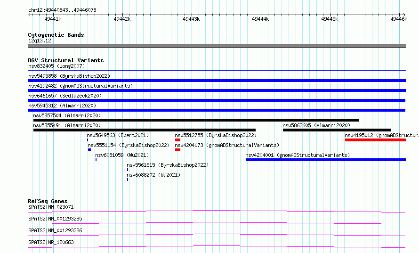Click the nsv5512755 red variant marker
Image resolution: width=419 pixels, height=253 pixels.
(x=177, y=140)
